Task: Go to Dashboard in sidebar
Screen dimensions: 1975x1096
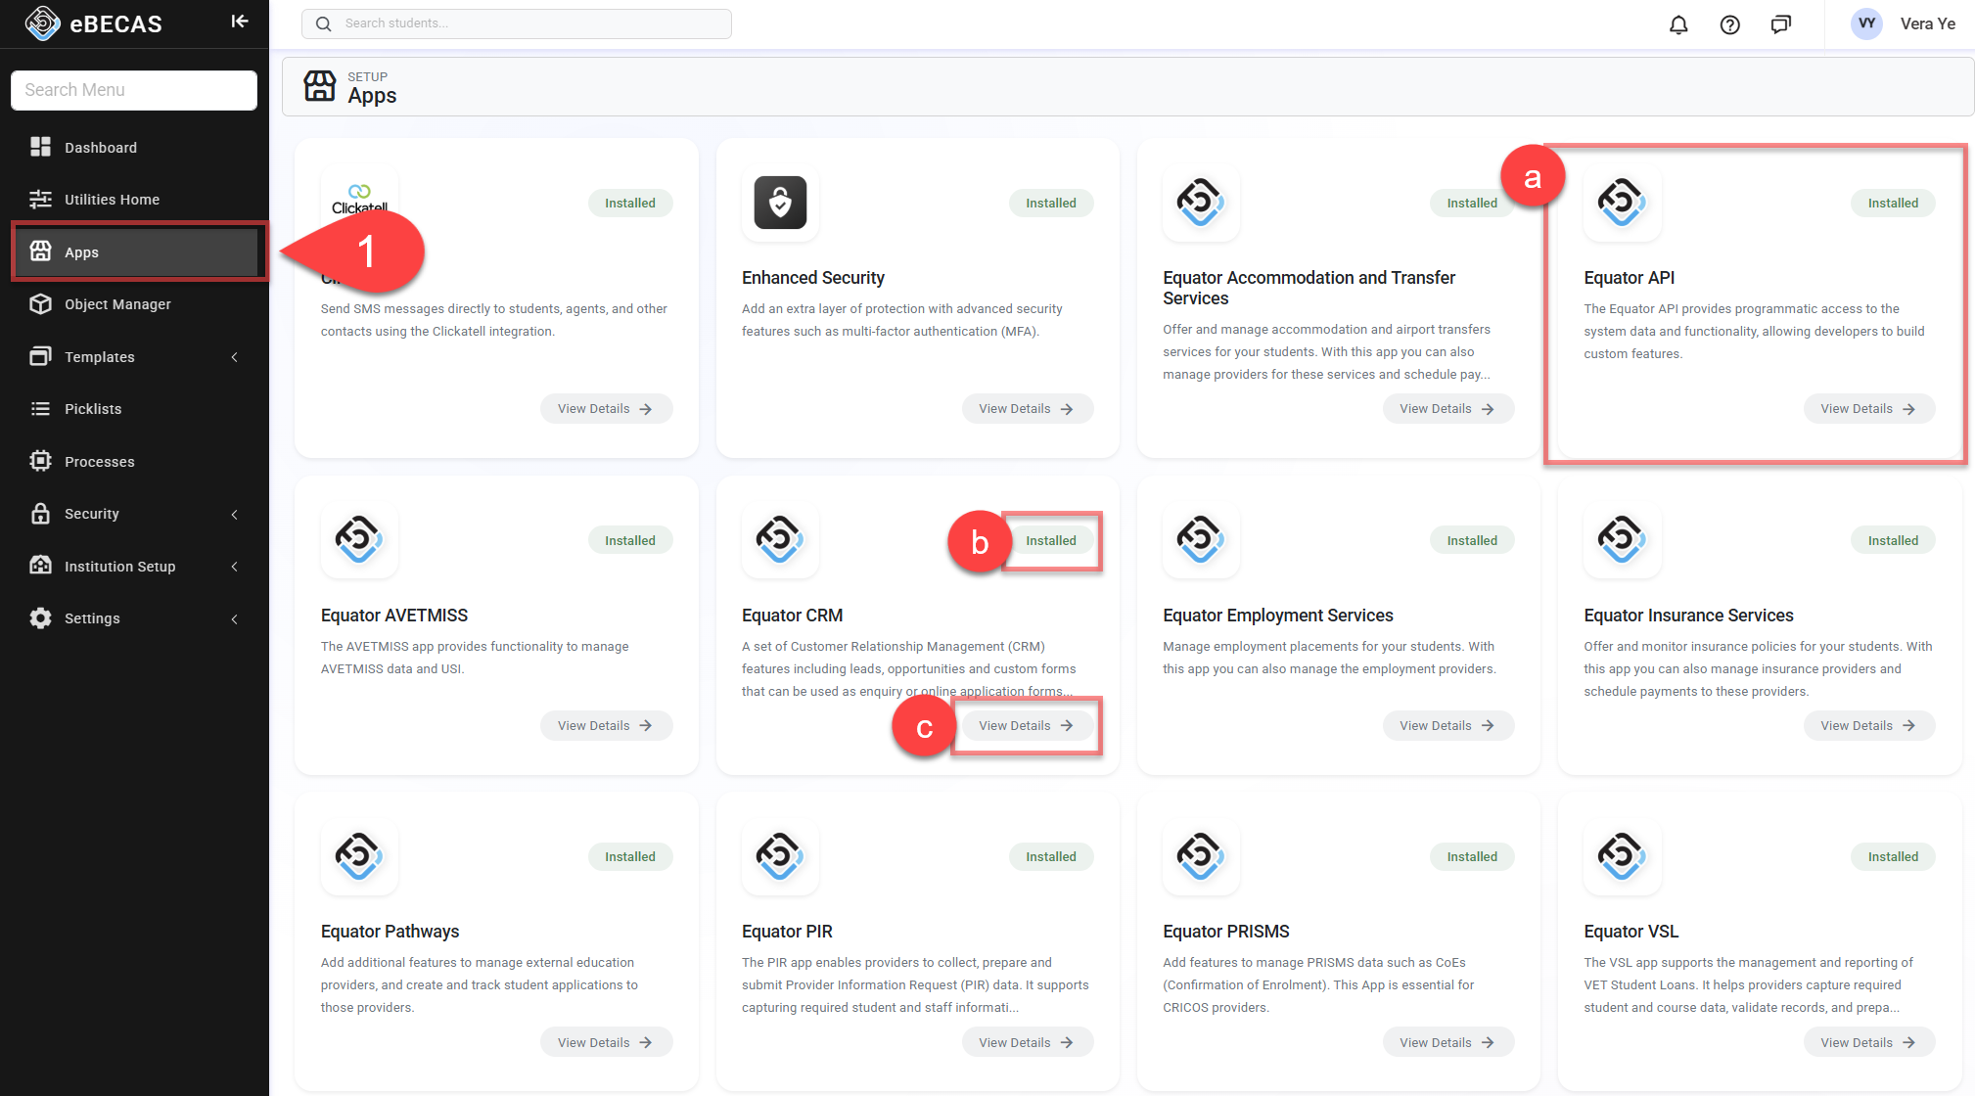Action: pos(134,147)
